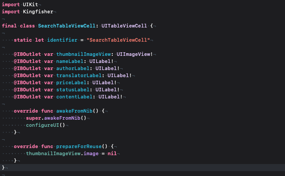
Task: Click awakeFromNib in the override func line
Action: pyautogui.click(x=74, y=111)
